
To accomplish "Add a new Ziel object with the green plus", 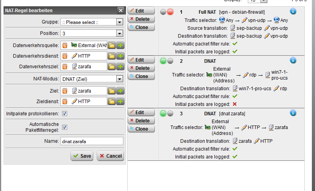I will (x=120, y=91).
